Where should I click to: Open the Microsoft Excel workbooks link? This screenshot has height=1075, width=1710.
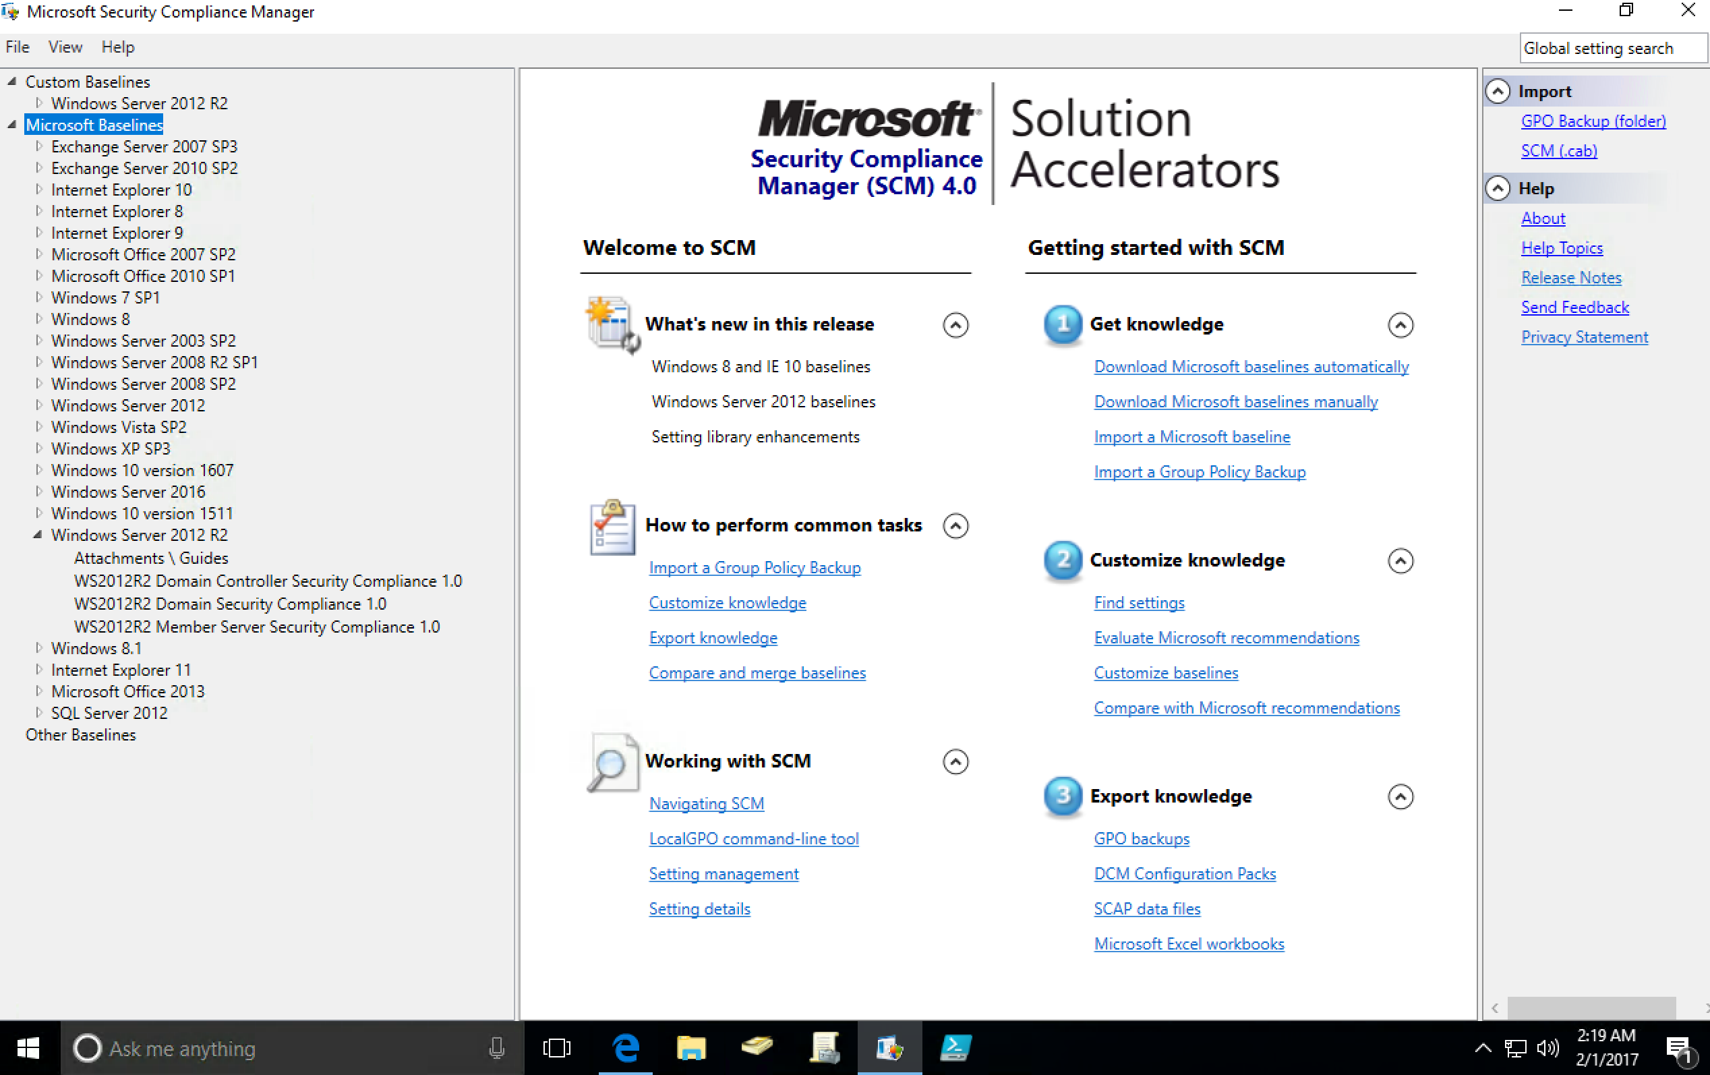(x=1189, y=943)
